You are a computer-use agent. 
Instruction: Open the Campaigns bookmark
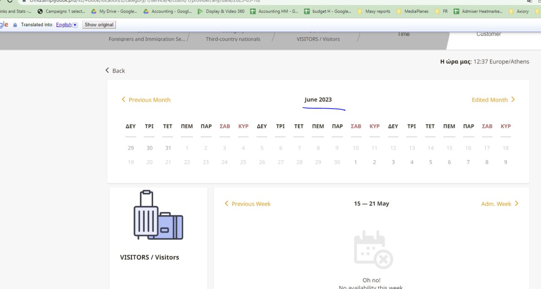pyautogui.click(x=61, y=11)
